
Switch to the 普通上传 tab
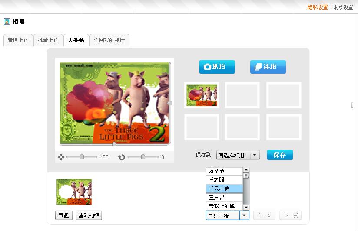pyautogui.click(x=18, y=40)
